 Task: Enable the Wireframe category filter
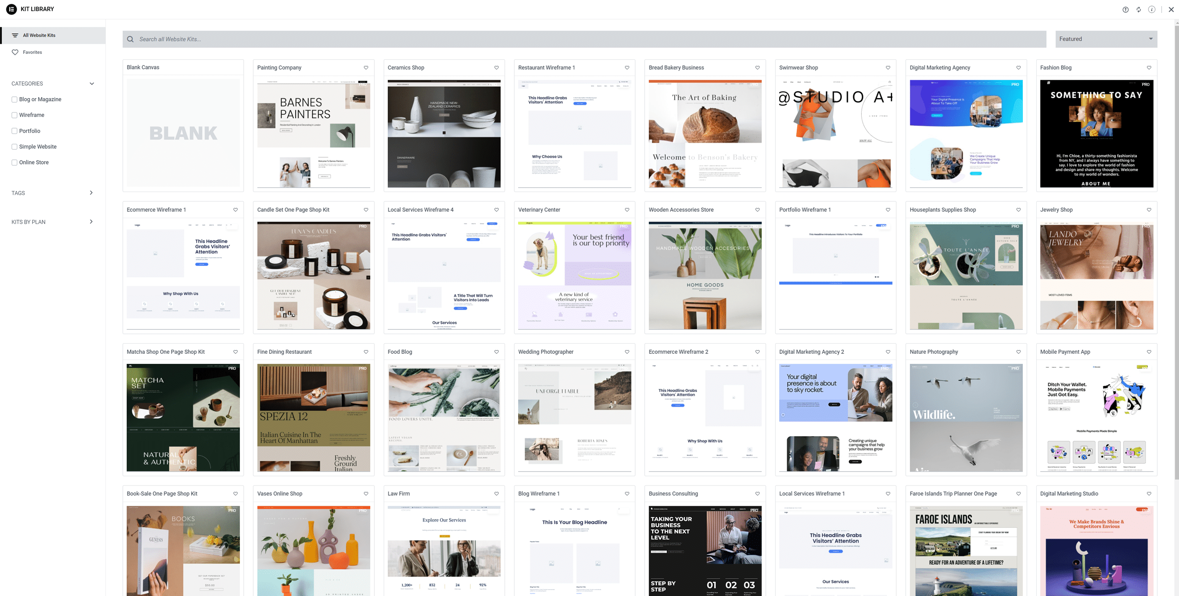[x=14, y=115]
